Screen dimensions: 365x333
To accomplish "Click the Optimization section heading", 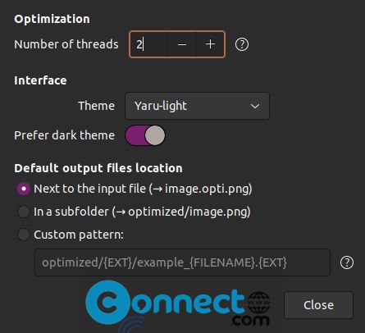I will click(52, 19).
